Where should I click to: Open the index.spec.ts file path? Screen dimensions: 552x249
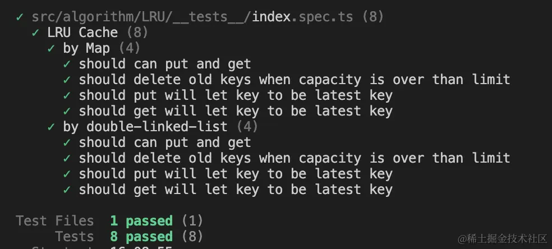pos(192,17)
